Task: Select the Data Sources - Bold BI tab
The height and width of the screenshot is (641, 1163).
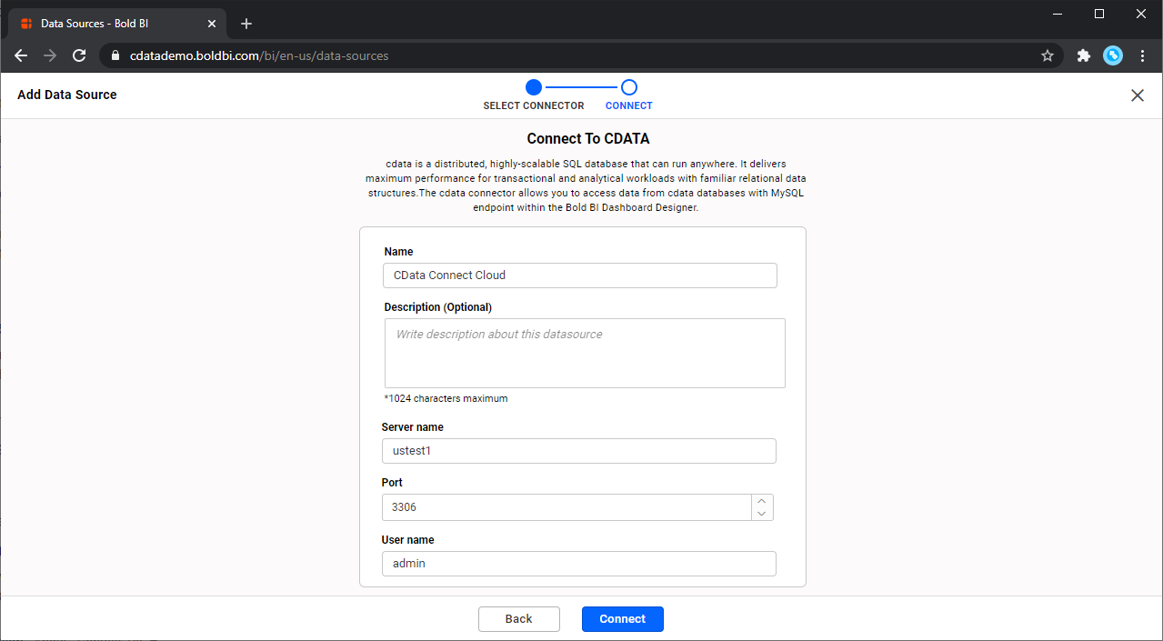Action: click(116, 24)
